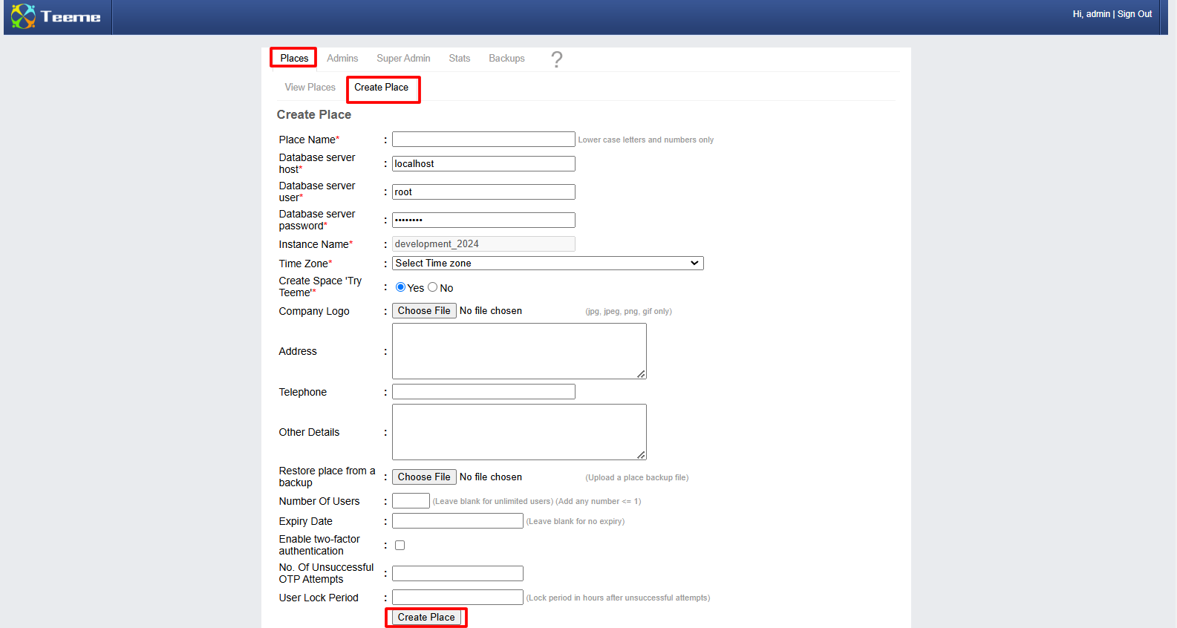
Task: Open the Backups tab
Action: [506, 59]
